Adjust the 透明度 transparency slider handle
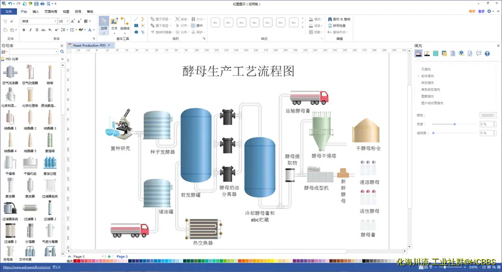The height and width of the screenshot is (272, 502). [x=434, y=133]
